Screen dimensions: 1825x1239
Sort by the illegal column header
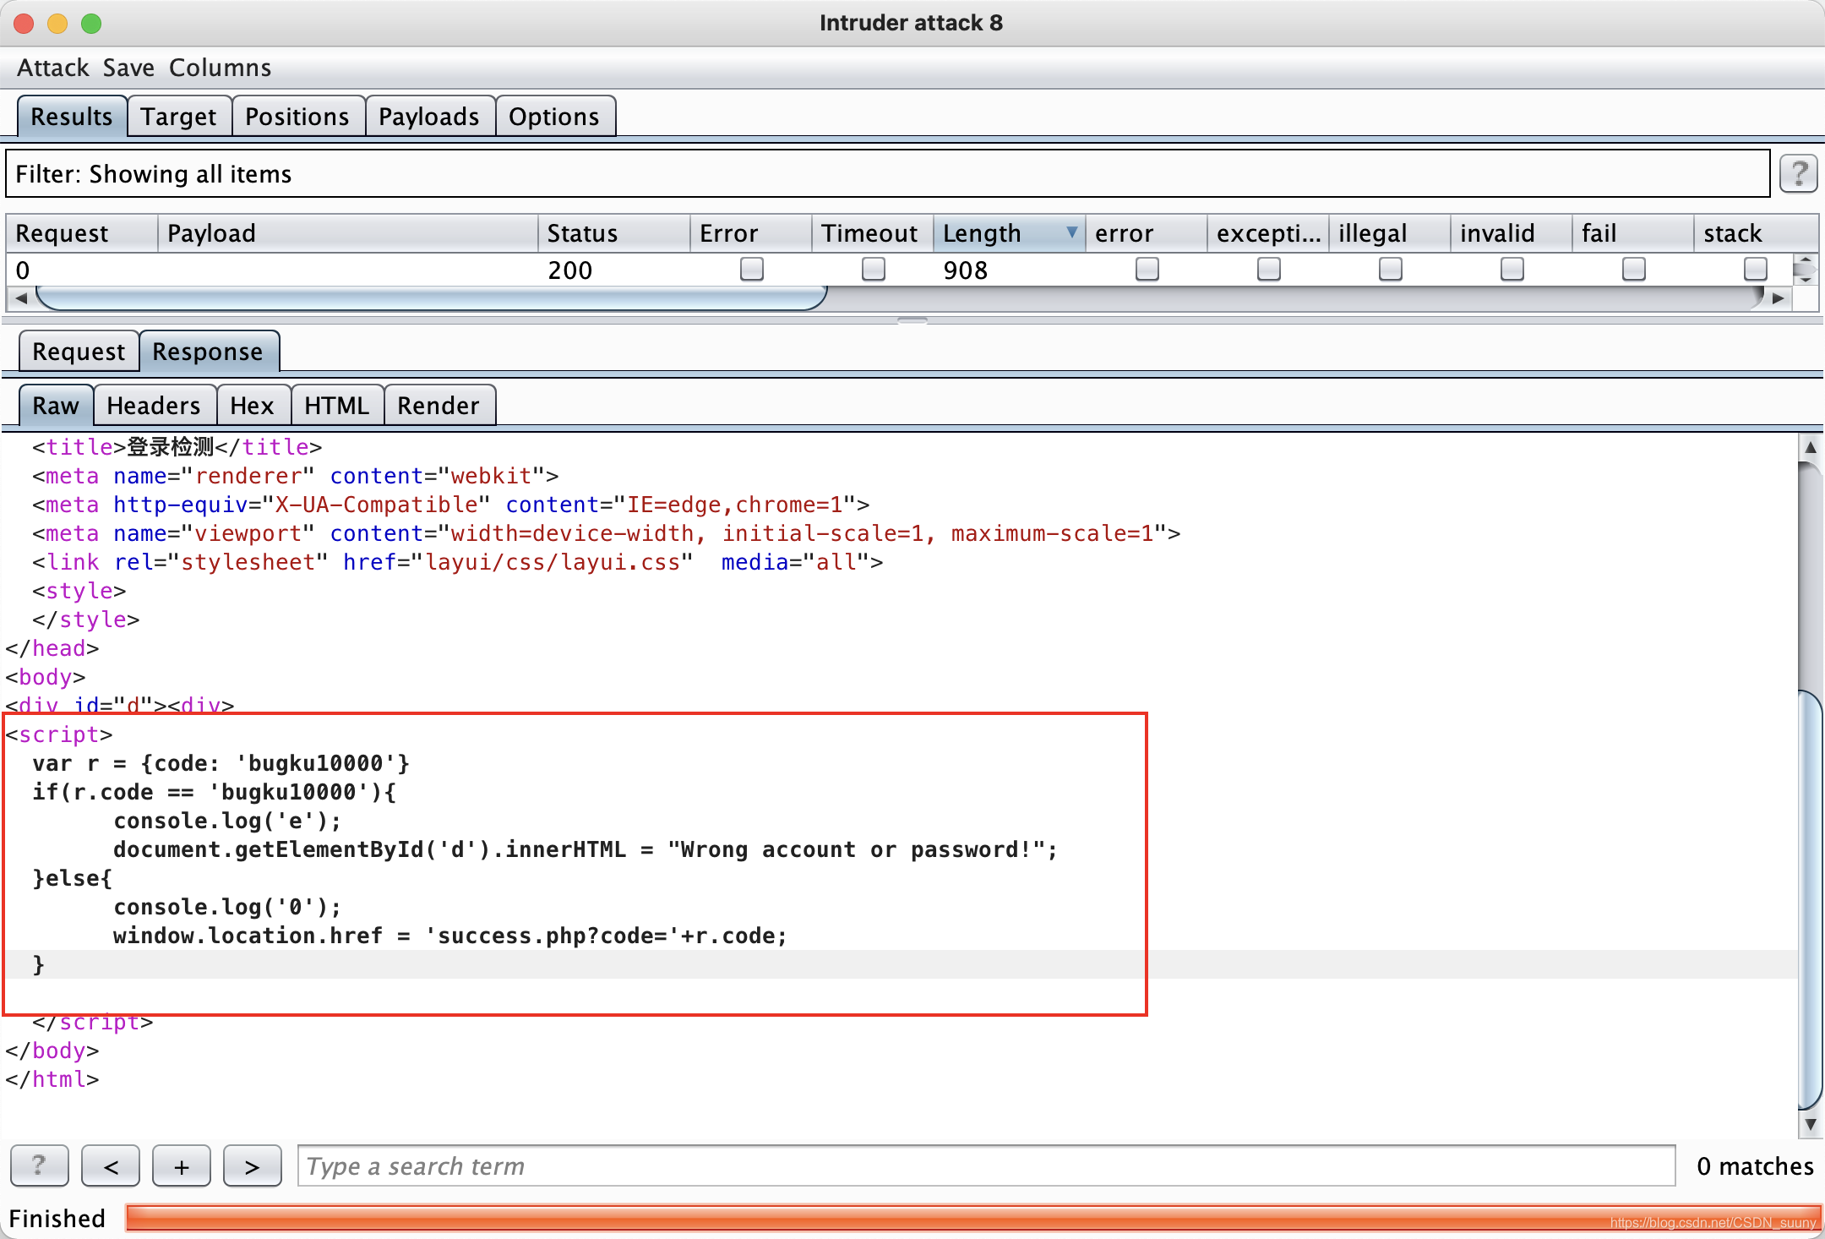(x=1389, y=232)
